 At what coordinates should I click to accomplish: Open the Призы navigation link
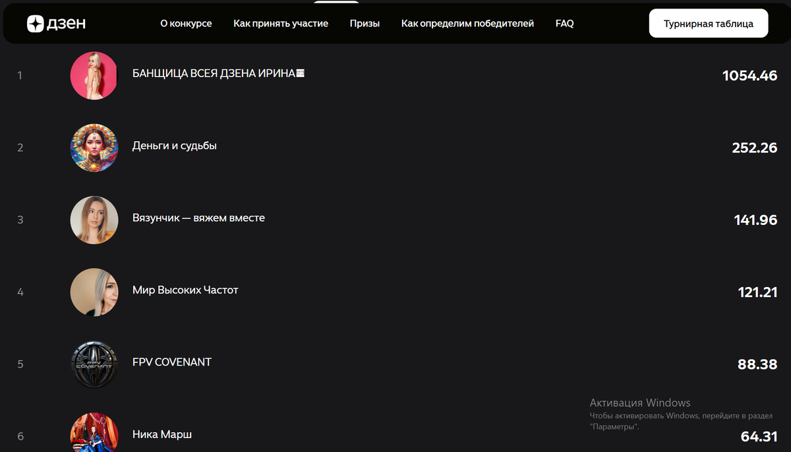365,23
